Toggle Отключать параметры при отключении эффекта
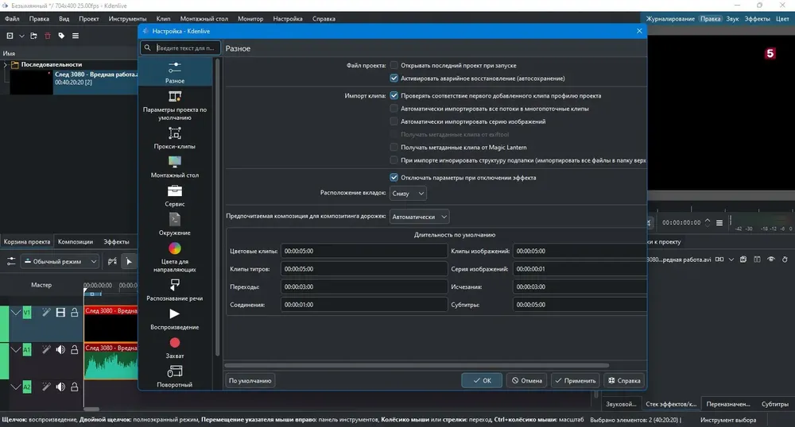Image resolution: width=795 pixels, height=427 pixels. 394,178
